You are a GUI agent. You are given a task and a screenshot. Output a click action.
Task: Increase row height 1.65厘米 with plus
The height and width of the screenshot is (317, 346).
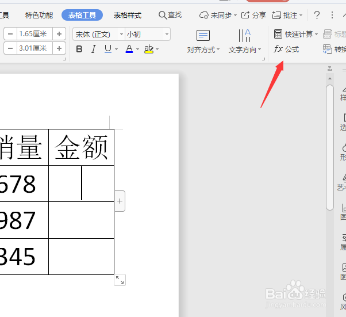coord(59,34)
